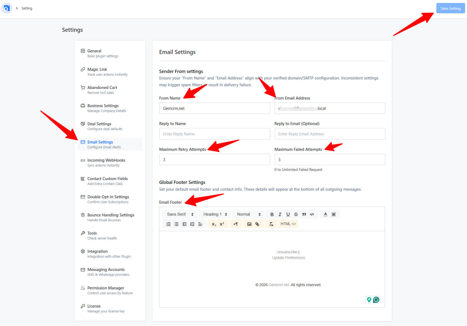Focus the From Name input field

[x=215, y=108]
